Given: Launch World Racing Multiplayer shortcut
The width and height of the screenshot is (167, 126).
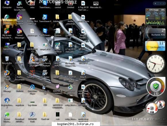Looking at the screenshot, I should point(45,62).
